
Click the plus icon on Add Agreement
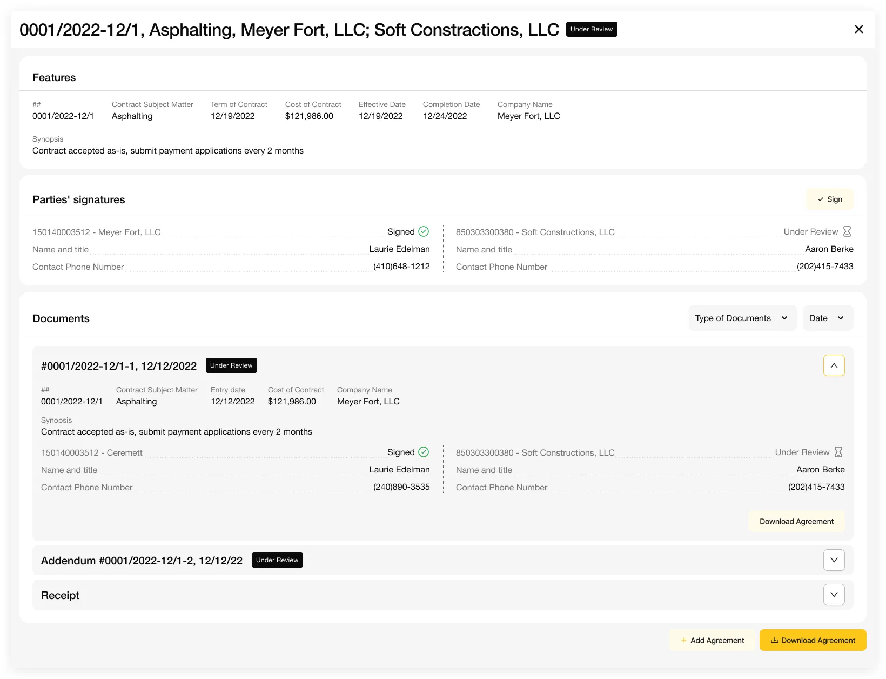point(683,640)
